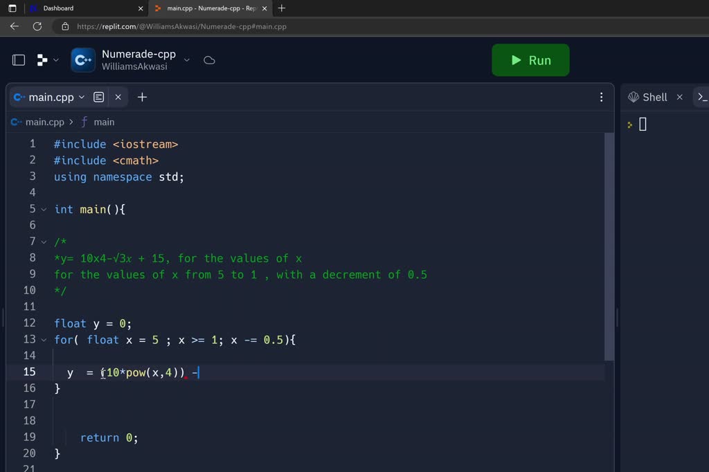
Task: Open a new Shell with the terminal icon
Action: pyautogui.click(x=701, y=97)
